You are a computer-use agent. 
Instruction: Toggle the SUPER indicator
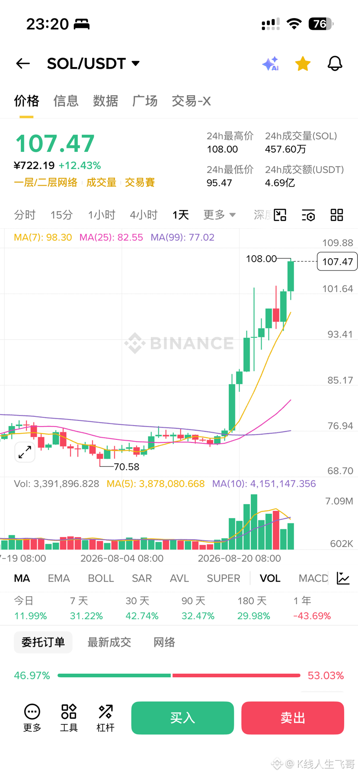[x=224, y=578]
